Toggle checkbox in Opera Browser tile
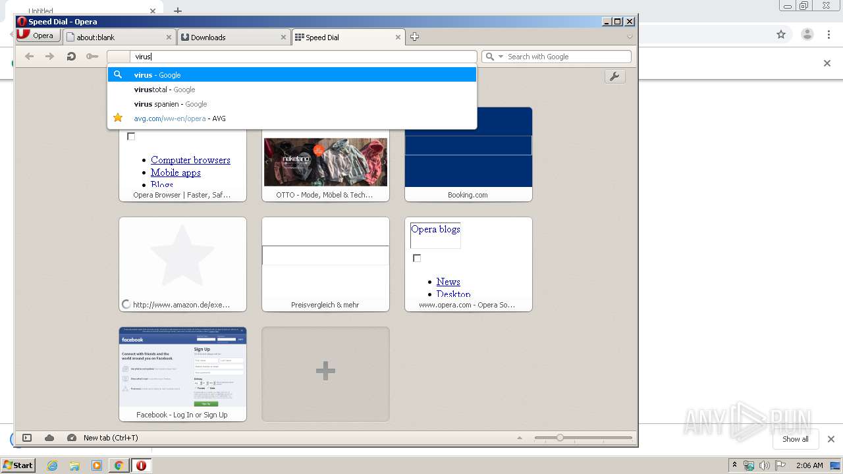This screenshot has width=843, height=474. [x=131, y=136]
